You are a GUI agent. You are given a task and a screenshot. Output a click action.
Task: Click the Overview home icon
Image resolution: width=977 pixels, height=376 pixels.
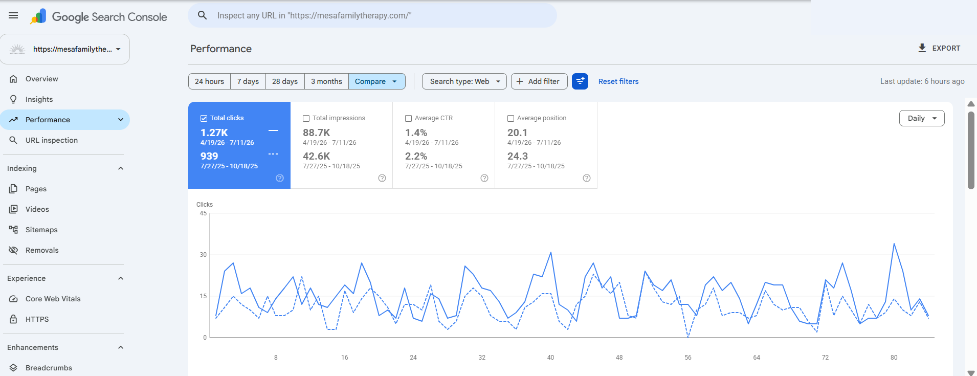pos(14,79)
